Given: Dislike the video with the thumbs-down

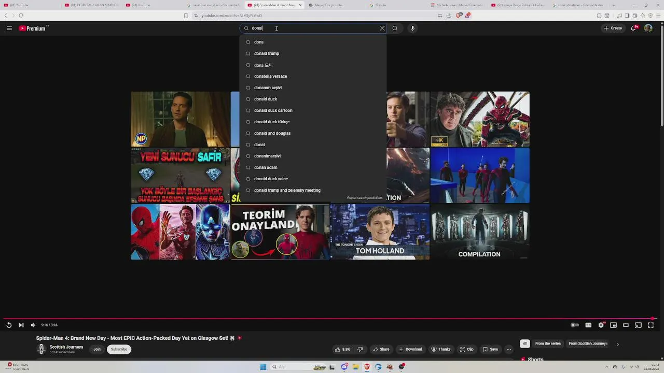Looking at the screenshot, I should pos(360,349).
